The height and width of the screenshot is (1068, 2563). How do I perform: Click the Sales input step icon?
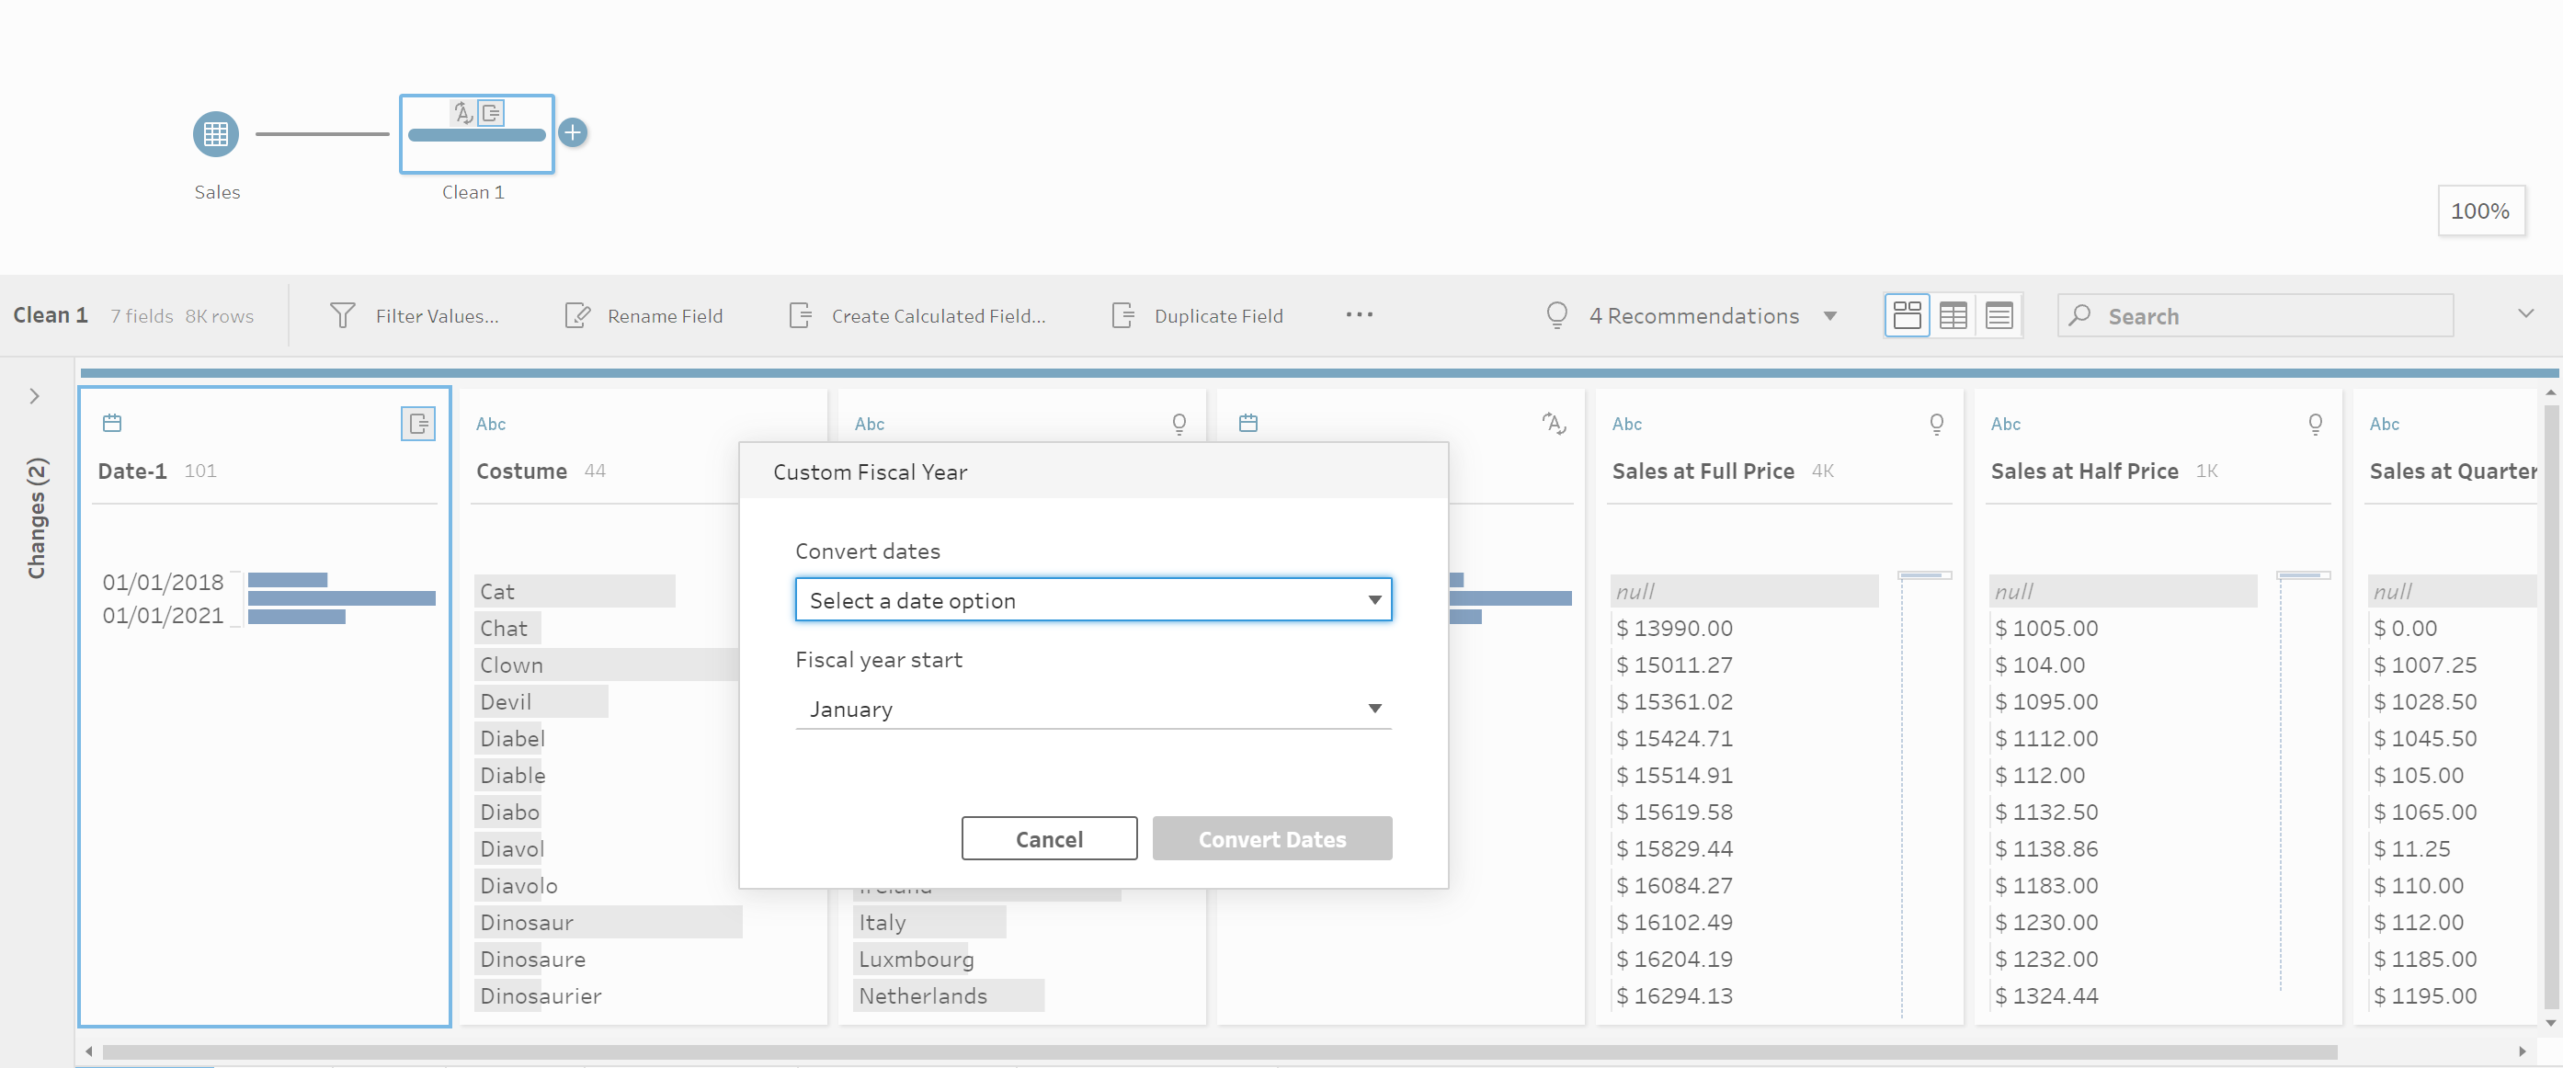pos(215,134)
